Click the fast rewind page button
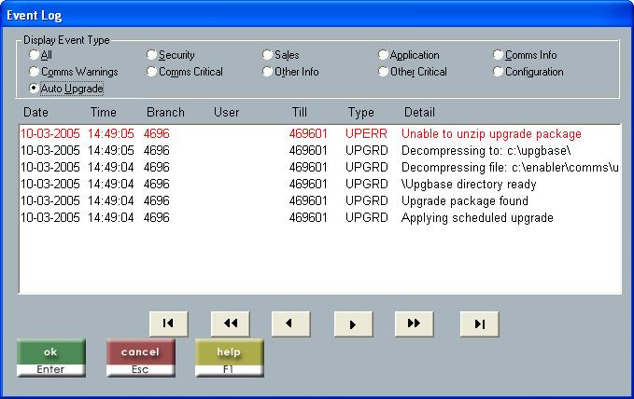Image resolution: width=634 pixels, height=399 pixels. click(x=230, y=323)
